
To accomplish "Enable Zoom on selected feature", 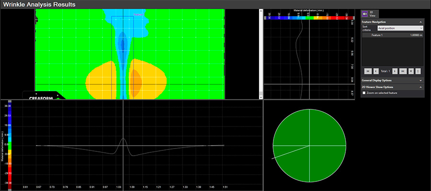I will coord(364,93).
